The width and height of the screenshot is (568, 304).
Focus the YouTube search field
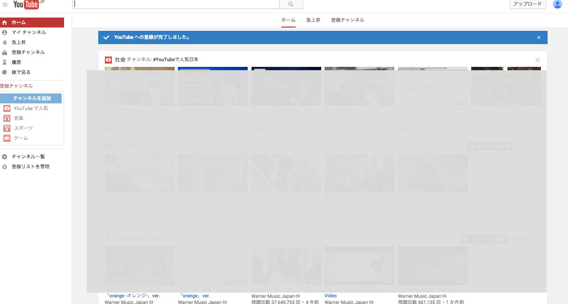click(x=176, y=4)
